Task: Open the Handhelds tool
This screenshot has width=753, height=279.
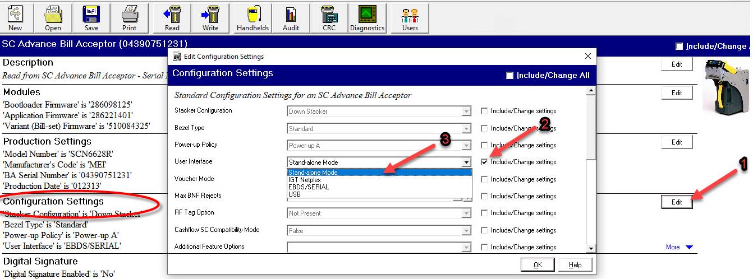Action: pos(252,18)
